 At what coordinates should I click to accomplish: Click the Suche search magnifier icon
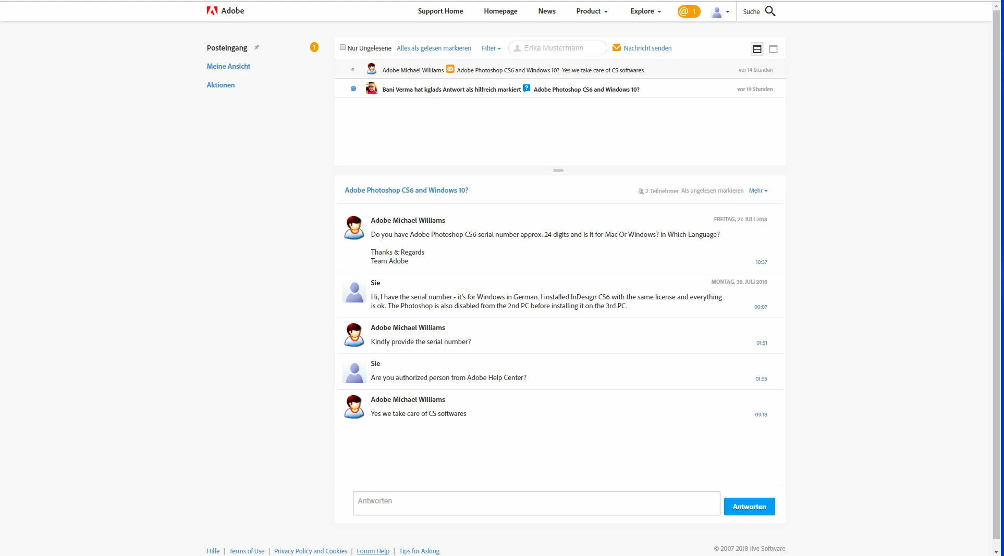770,11
